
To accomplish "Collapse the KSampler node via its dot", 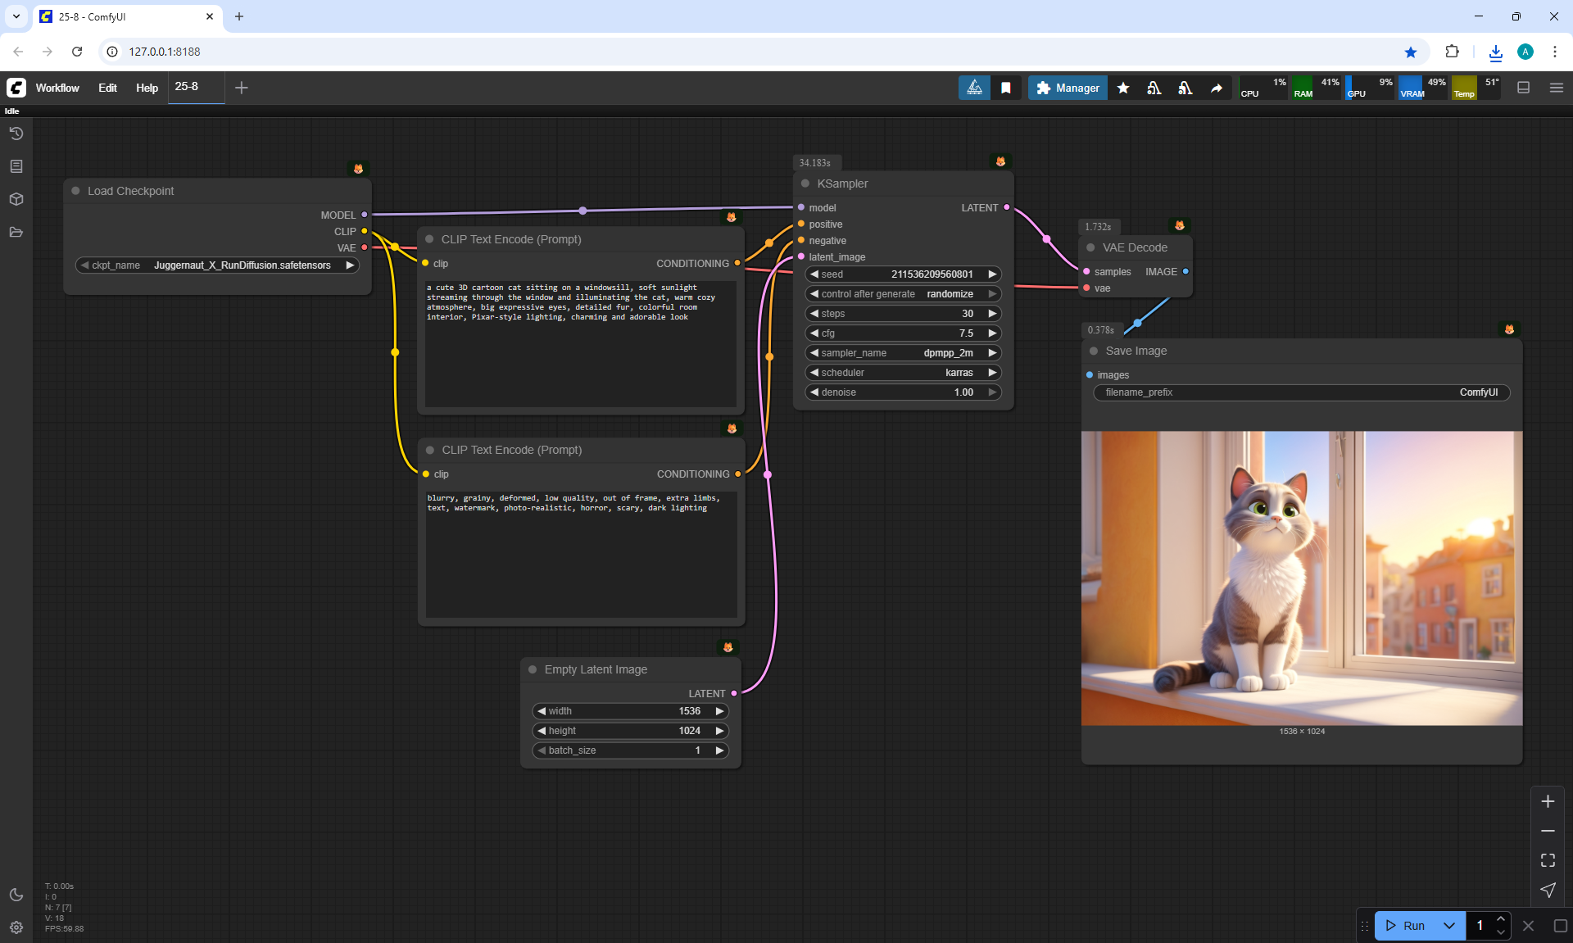I will click(x=805, y=184).
